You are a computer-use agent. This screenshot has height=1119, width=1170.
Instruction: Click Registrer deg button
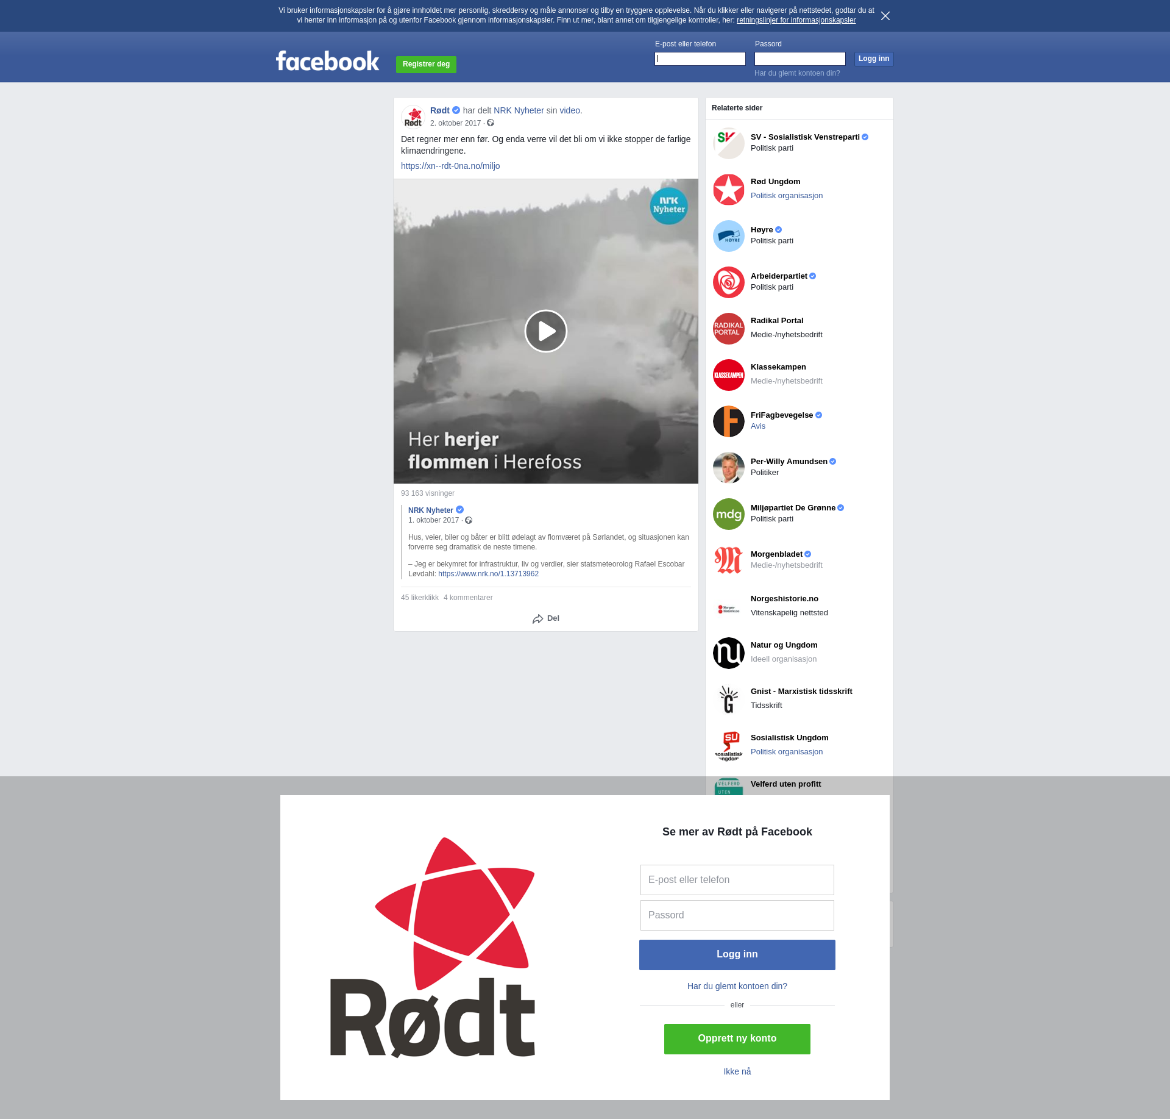click(426, 64)
